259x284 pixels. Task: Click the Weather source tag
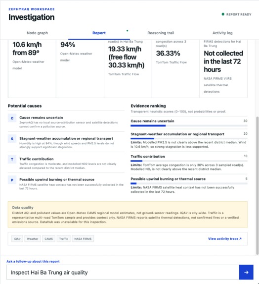(33, 239)
